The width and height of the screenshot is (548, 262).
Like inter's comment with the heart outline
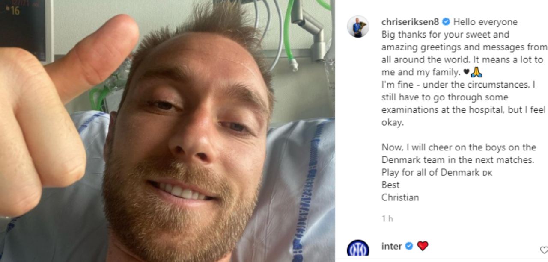pos(544,250)
